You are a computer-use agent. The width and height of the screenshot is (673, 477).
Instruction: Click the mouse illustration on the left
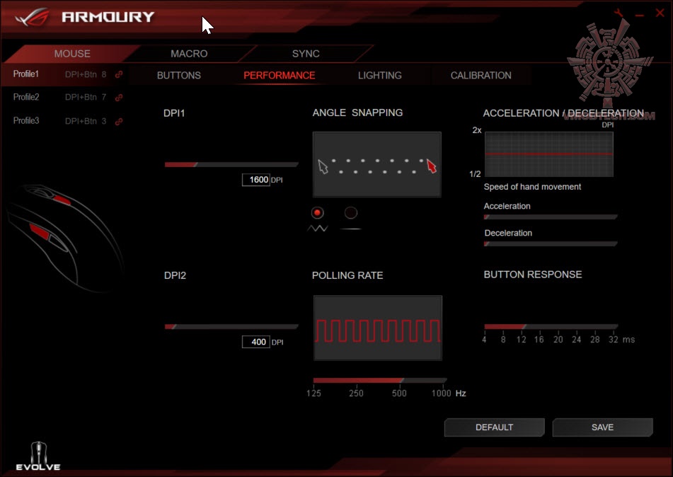click(64, 238)
